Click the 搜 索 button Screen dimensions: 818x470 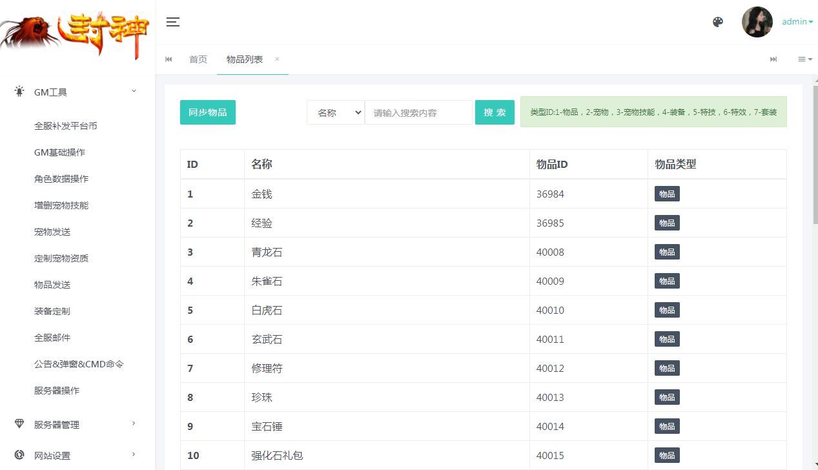(x=494, y=112)
